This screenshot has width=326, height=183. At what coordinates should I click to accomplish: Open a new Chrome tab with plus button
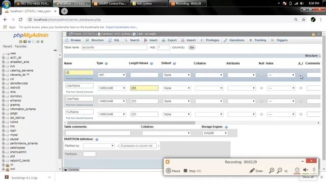coord(64,11)
